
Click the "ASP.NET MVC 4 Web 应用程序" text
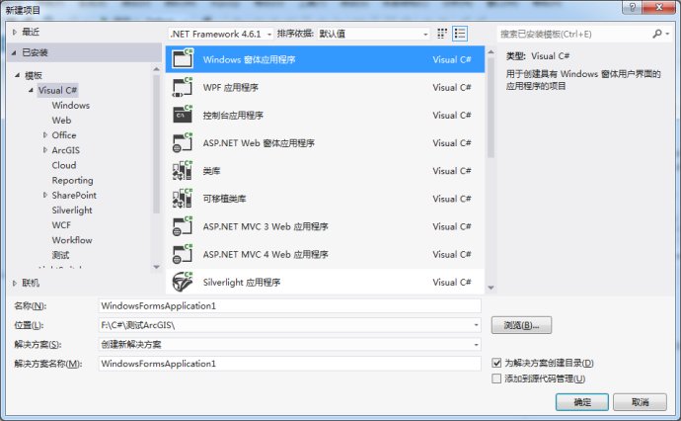265,254
